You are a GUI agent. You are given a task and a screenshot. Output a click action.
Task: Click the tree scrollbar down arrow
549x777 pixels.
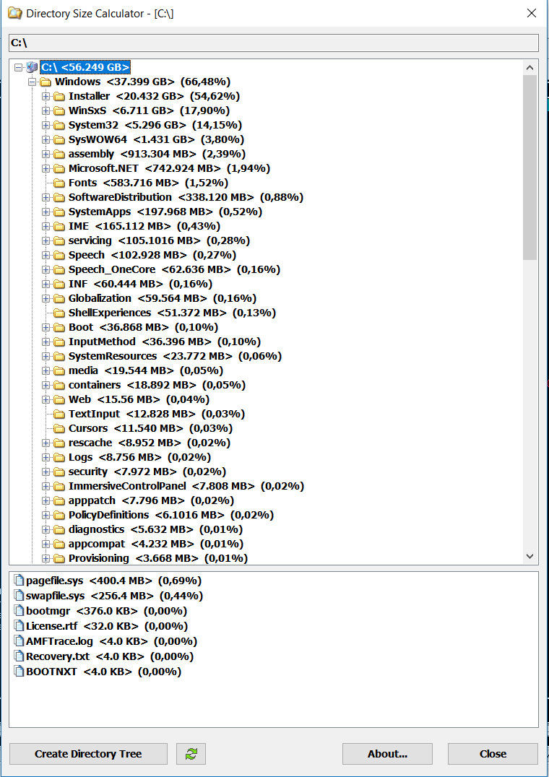529,556
